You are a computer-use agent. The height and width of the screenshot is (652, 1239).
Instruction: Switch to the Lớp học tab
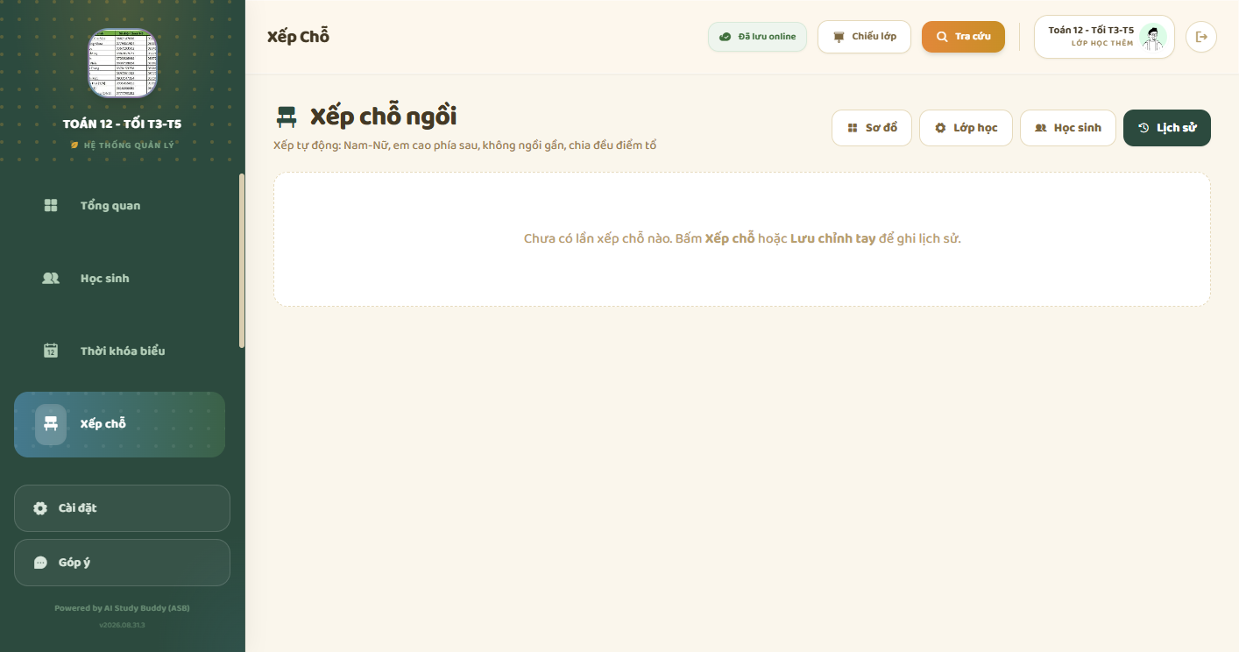pyautogui.click(x=966, y=128)
